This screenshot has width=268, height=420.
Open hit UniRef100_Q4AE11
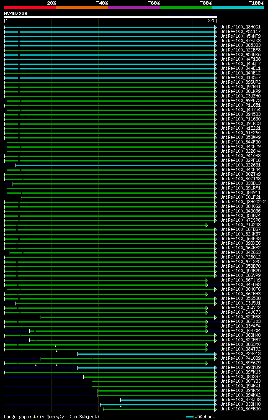click(x=240, y=69)
